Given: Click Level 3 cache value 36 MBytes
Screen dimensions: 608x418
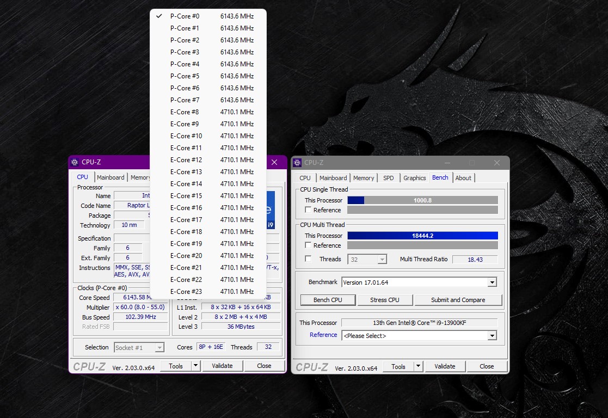Looking at the screenshot, I should click(x=241, y=327).
